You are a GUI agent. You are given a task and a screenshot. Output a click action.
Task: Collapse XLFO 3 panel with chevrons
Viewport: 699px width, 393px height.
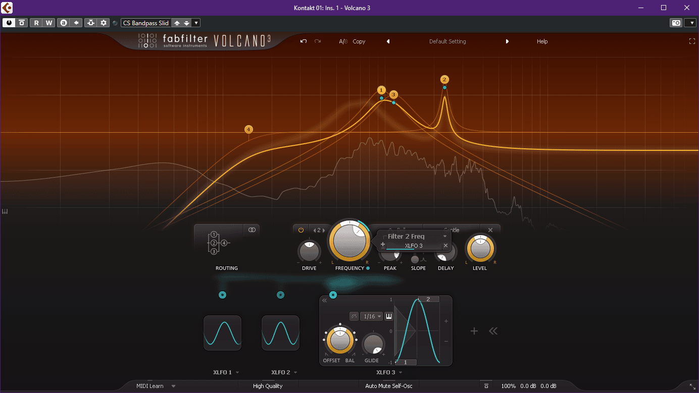(325, 300)
